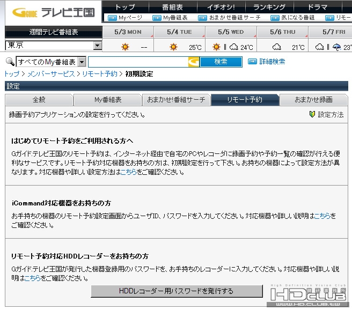Go to メンバーサービス in the breadcrumb
352x310 pixels.
(x=51, y=74)
